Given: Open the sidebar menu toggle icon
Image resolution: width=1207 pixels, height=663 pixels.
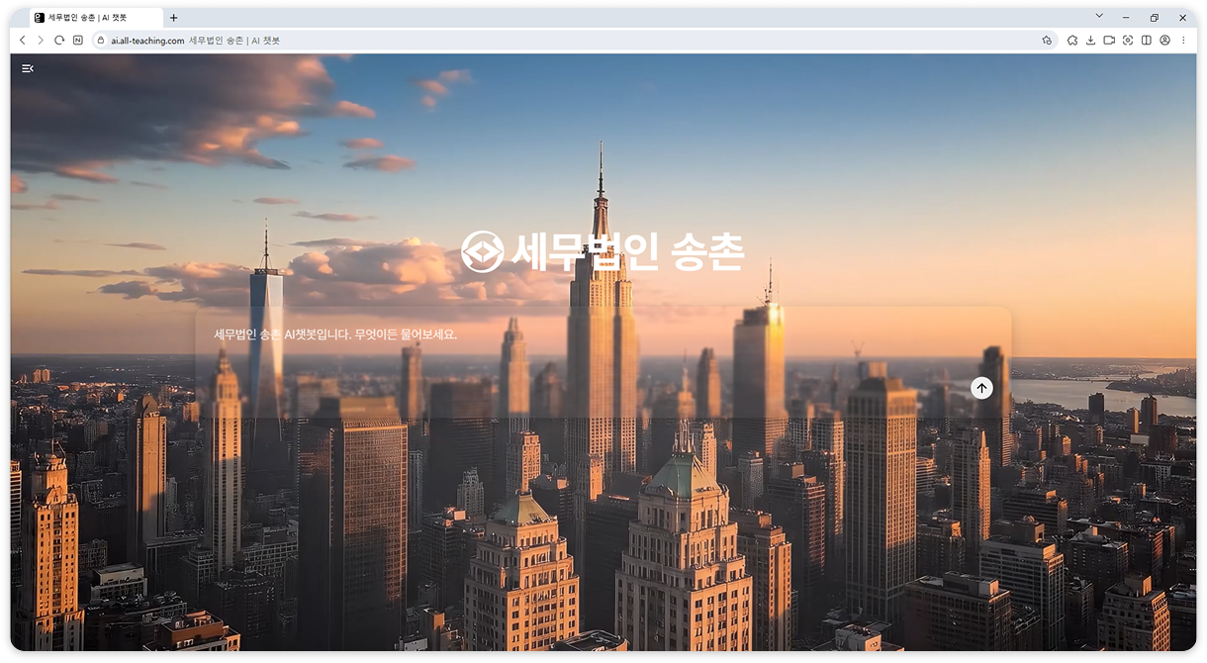Looking at the screenshot, I should click(28, 68).
